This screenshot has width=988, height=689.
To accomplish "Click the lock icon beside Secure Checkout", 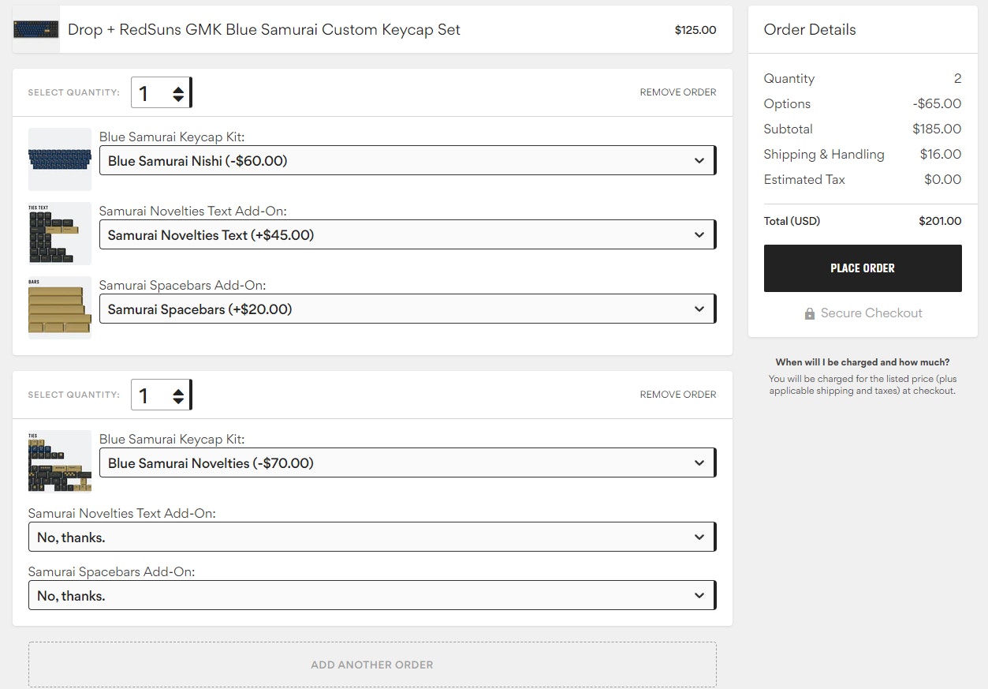I will [809, 314].
